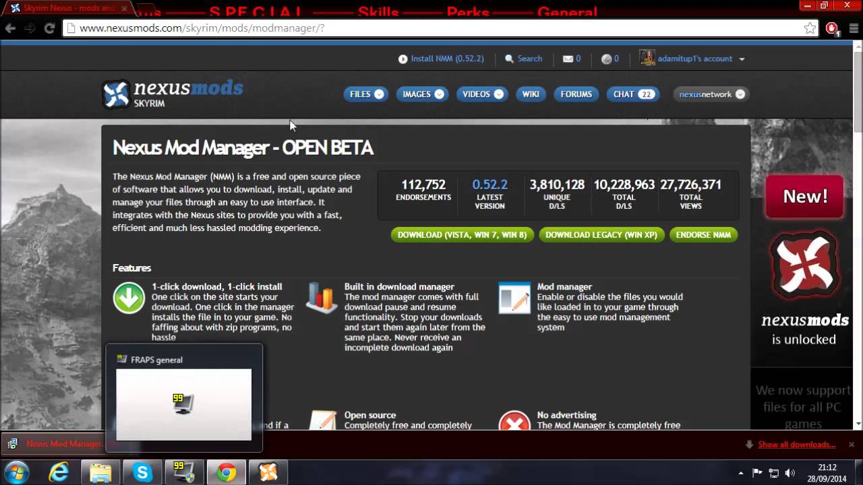Click the Built in download manager icon
The image size is (863, 485).
(321, 298)
